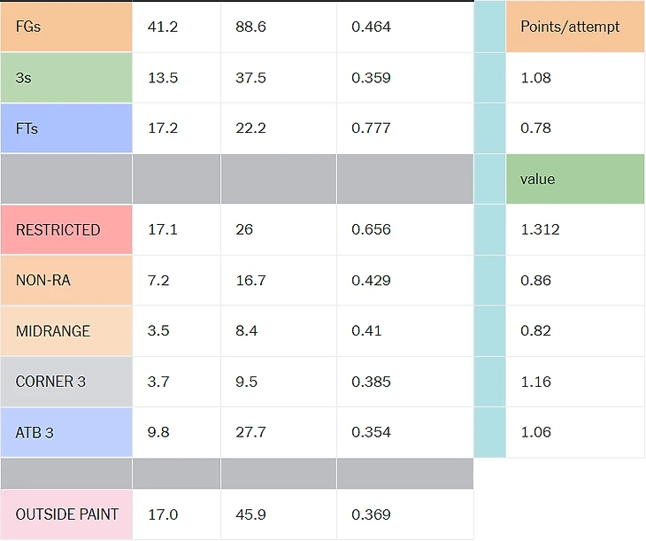Click the cell containing 41.2

point(176,27)
